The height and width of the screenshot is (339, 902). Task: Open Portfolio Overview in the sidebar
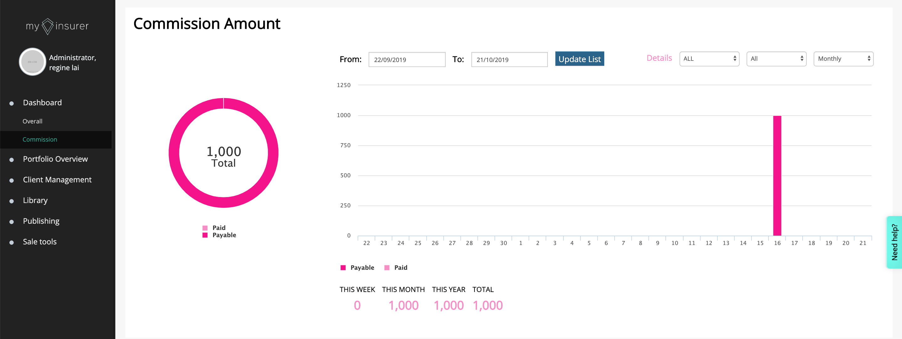point(55,159)
